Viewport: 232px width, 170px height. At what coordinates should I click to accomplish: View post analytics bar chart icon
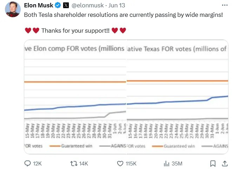167,163
